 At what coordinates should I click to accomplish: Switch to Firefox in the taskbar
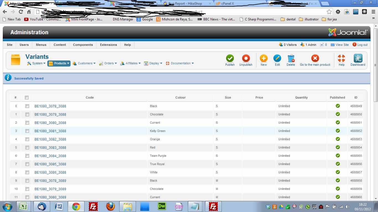point(110,206)
